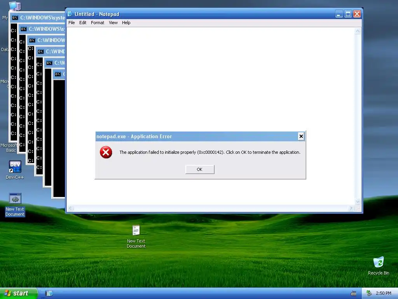
Task: Click the second command prompt window icon
Action: (x=23, y=29)
